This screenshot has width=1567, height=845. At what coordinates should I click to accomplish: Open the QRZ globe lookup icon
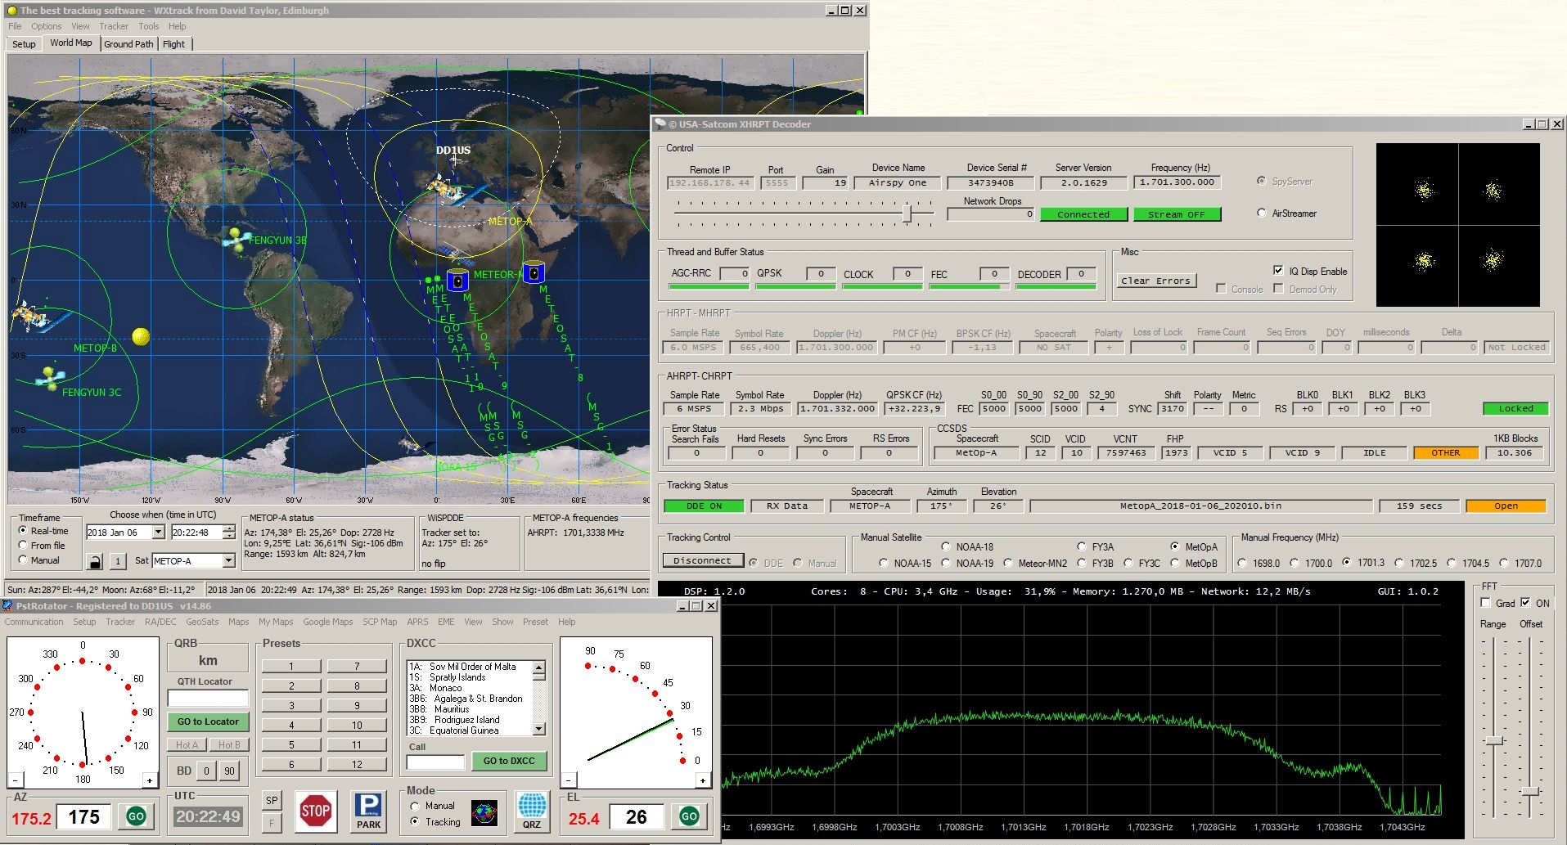[x=532, y=811]
